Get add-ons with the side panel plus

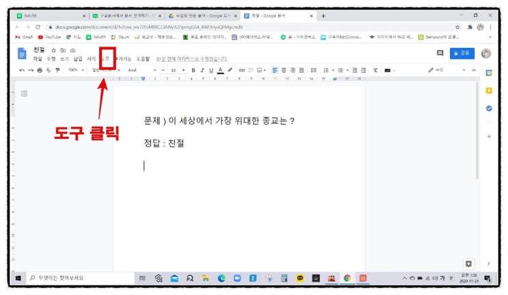coord(489,136)
